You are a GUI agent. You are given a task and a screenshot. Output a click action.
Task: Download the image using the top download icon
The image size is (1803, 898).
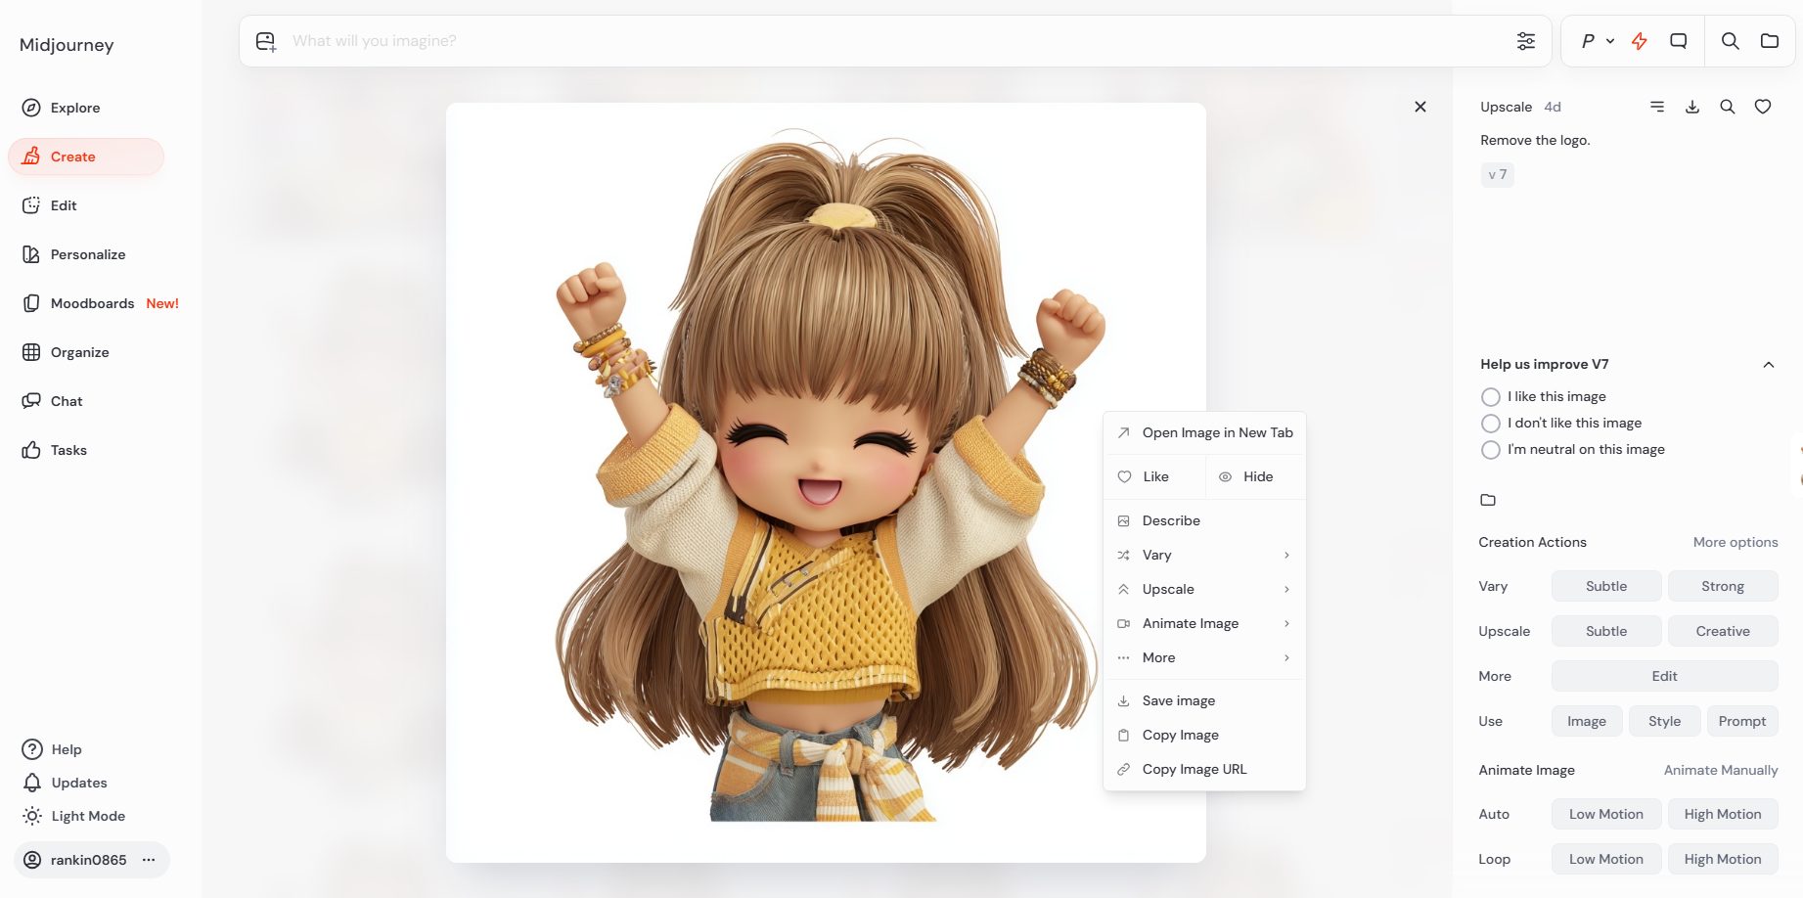[x=1692, y=107]
